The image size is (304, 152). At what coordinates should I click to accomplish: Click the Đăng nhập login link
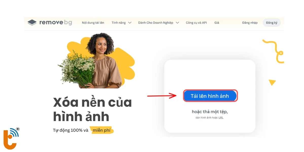tap(250, 23)
